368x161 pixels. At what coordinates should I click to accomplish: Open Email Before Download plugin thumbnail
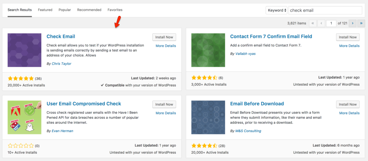click(208, 118)
